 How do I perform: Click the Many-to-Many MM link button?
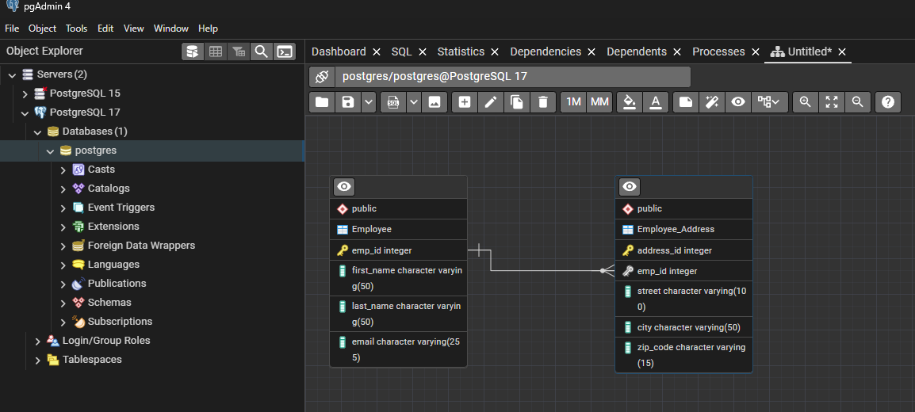point(599,102)
